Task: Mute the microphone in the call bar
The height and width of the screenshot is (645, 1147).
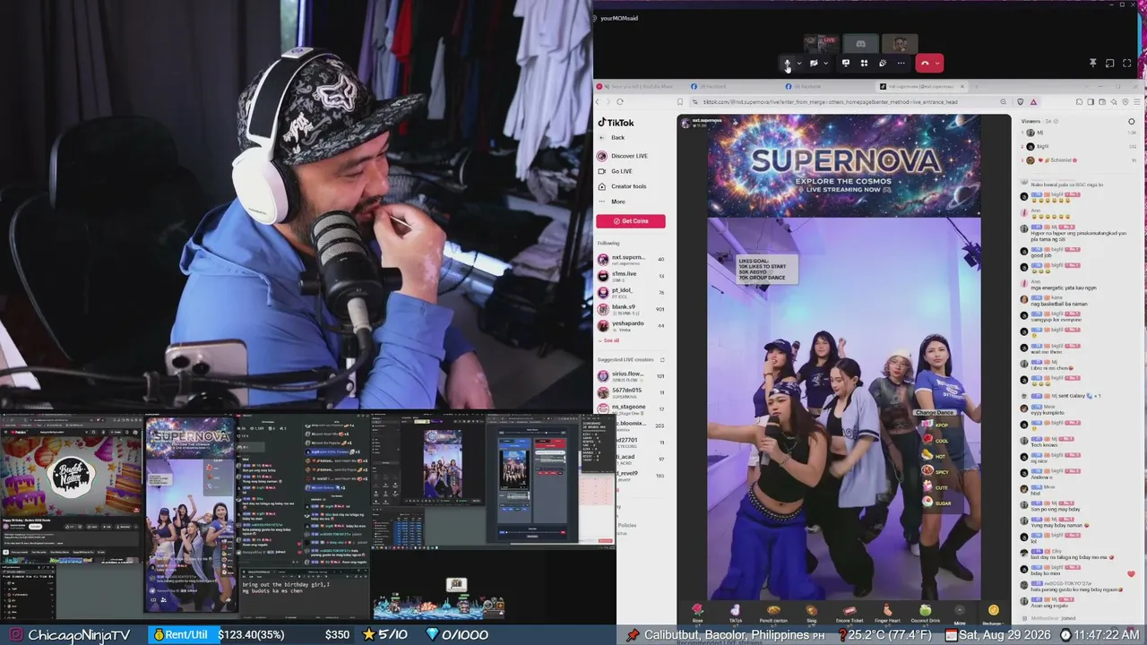Action: click(787, 64)
